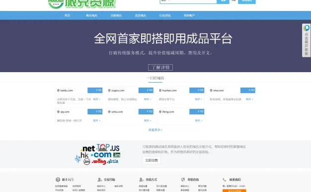Click the domain extensions collage image
Viewport: 311px width, 192px height.
coord(97,154)
